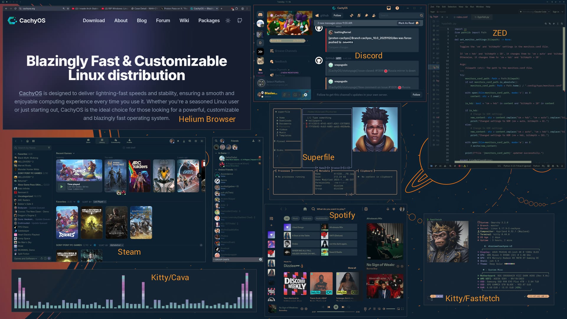Toggle the website light/dark theme sun icon
Image resolution: width=567 pixels, height=319 pixels.
[x=228, y=21]
